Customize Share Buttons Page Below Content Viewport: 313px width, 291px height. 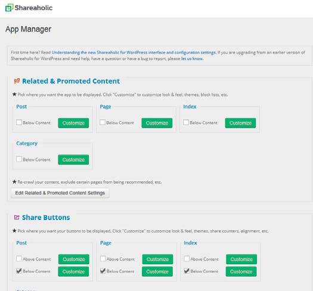[x=157, y=272]
